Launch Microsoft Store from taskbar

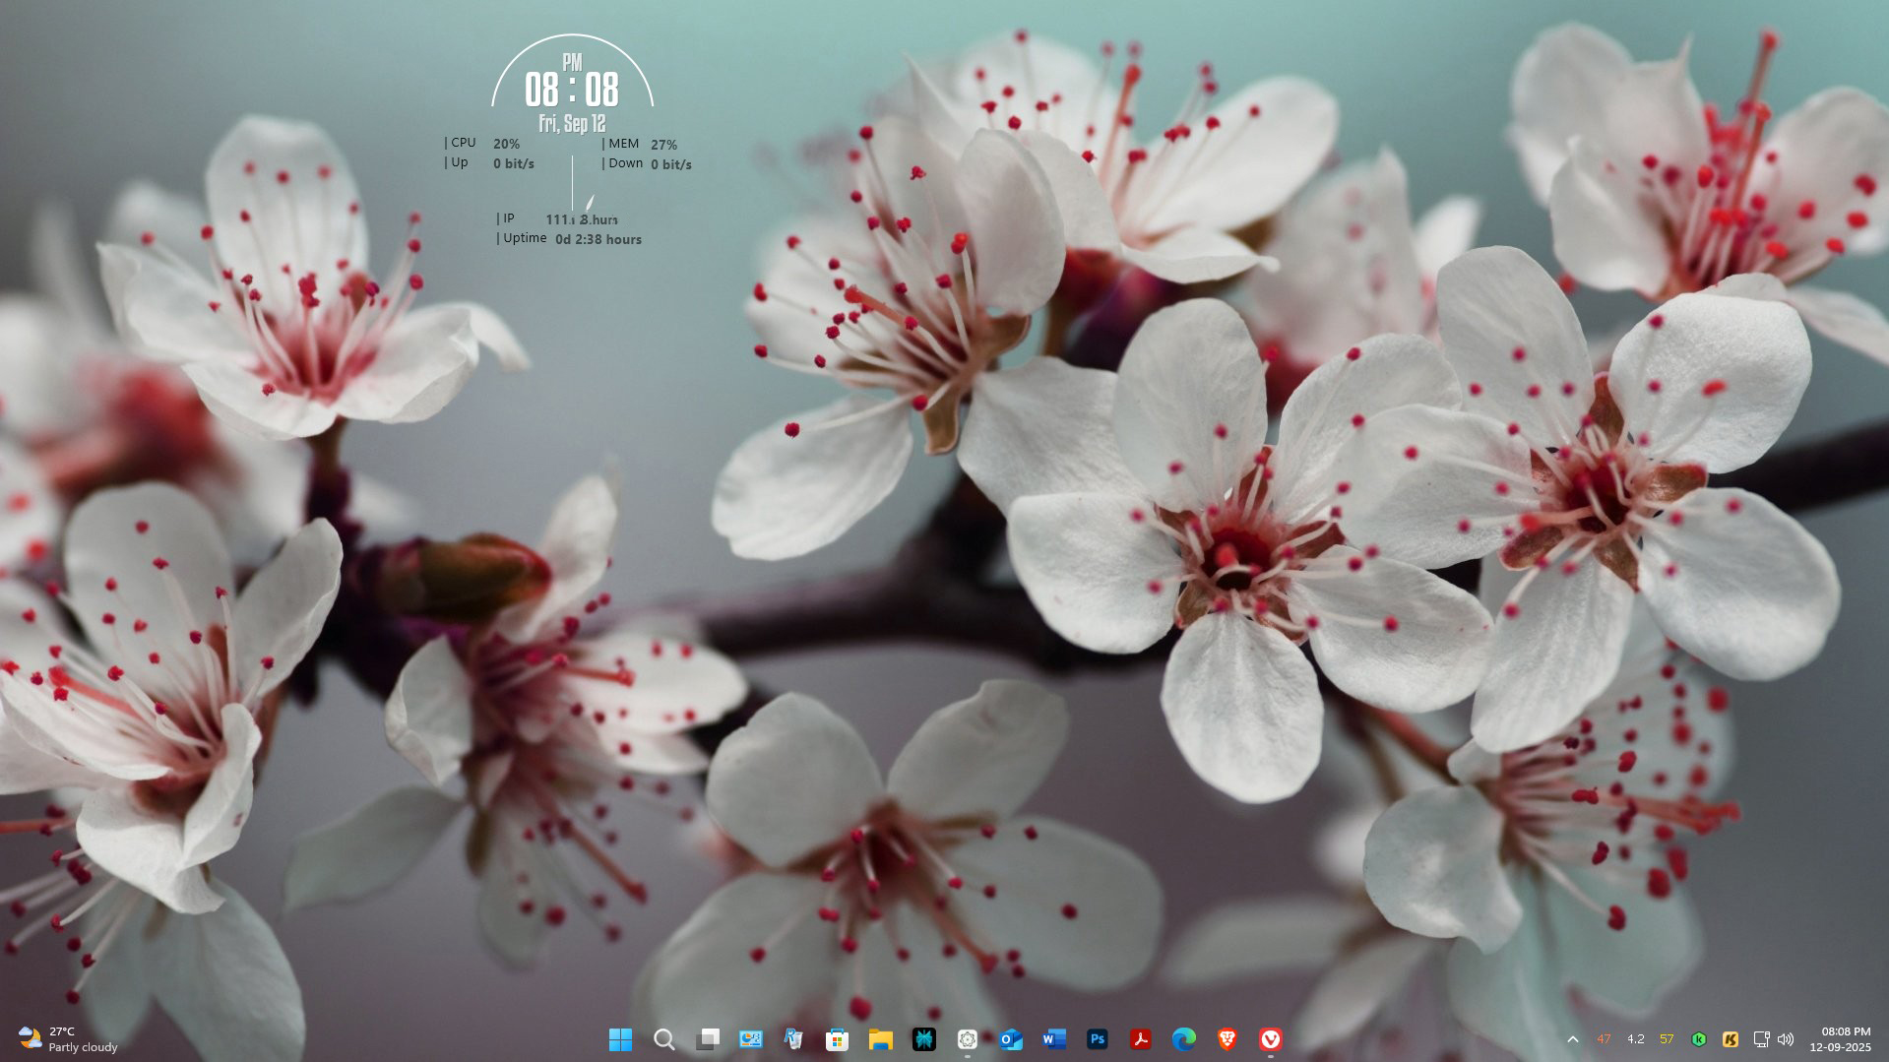[x=837, y=1039]
